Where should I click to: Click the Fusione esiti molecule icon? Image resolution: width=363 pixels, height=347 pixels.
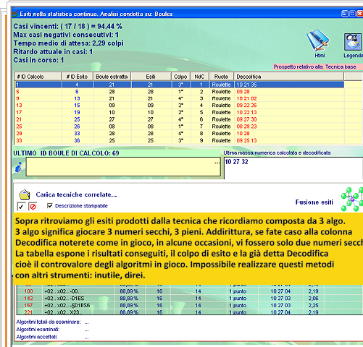[x=352, y=200]
